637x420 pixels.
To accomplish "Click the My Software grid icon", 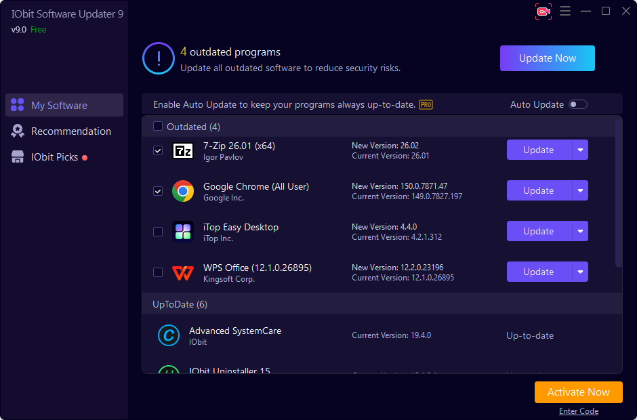I will point(17,105).
